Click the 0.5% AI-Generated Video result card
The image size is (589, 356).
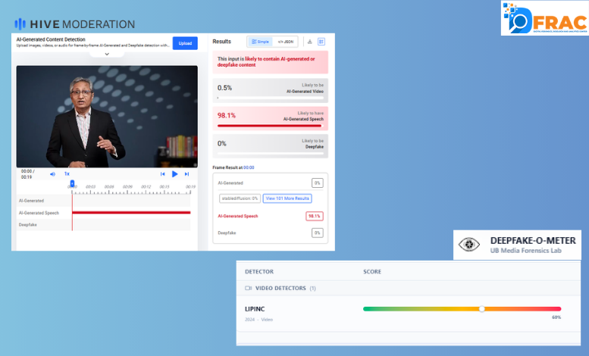[x=271, y=90]
